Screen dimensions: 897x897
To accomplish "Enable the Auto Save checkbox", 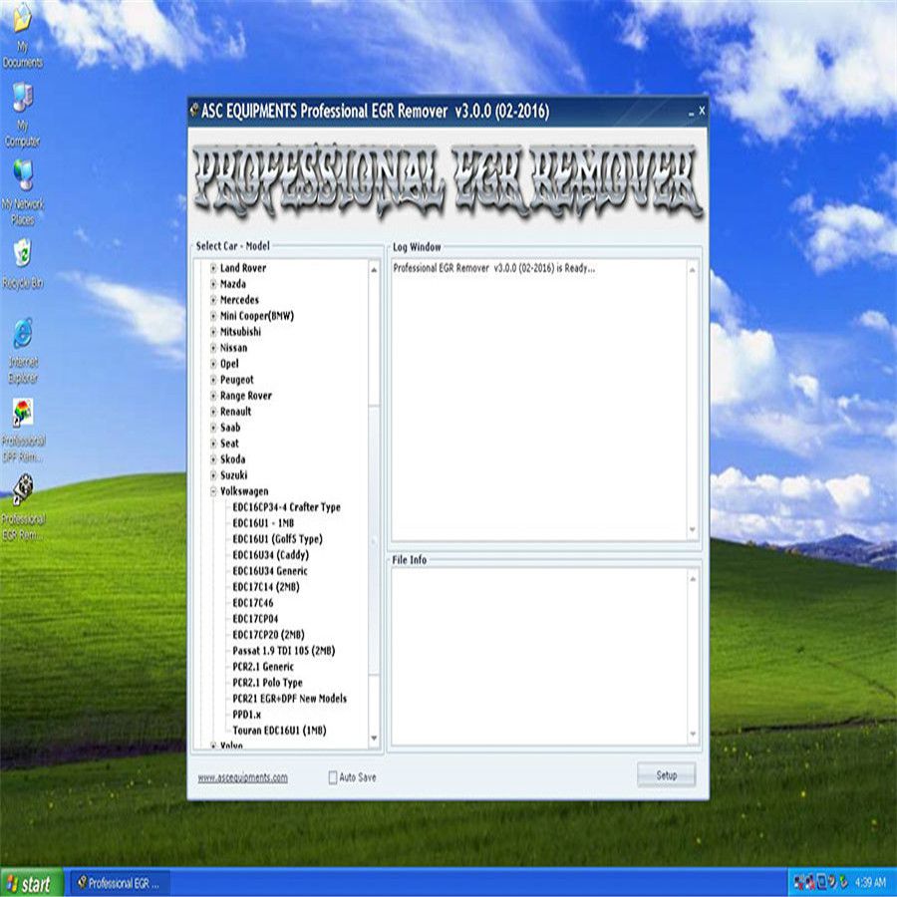I will coord(333,777).
